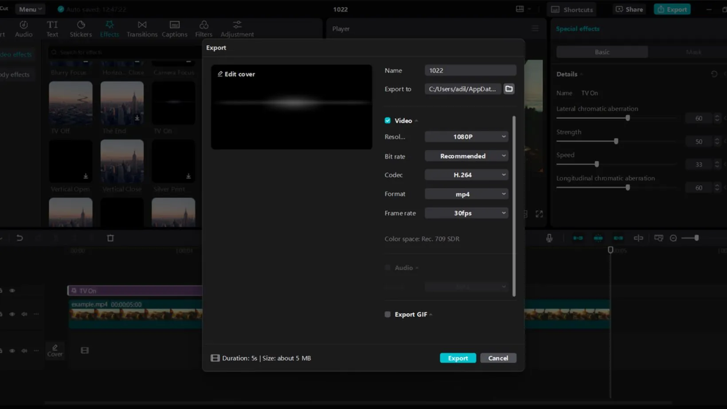Select the Effects tab
Screen dimensions: 727x409
pyautogui.click(x=109, y=28)
